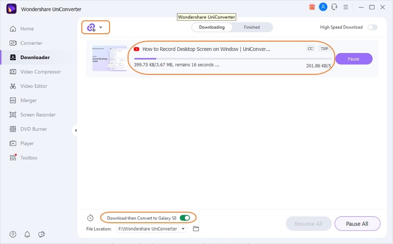Open the feedback chat icon
Image resolution: width=393 pixels, height=244 pixels.
tap(41, 234)
